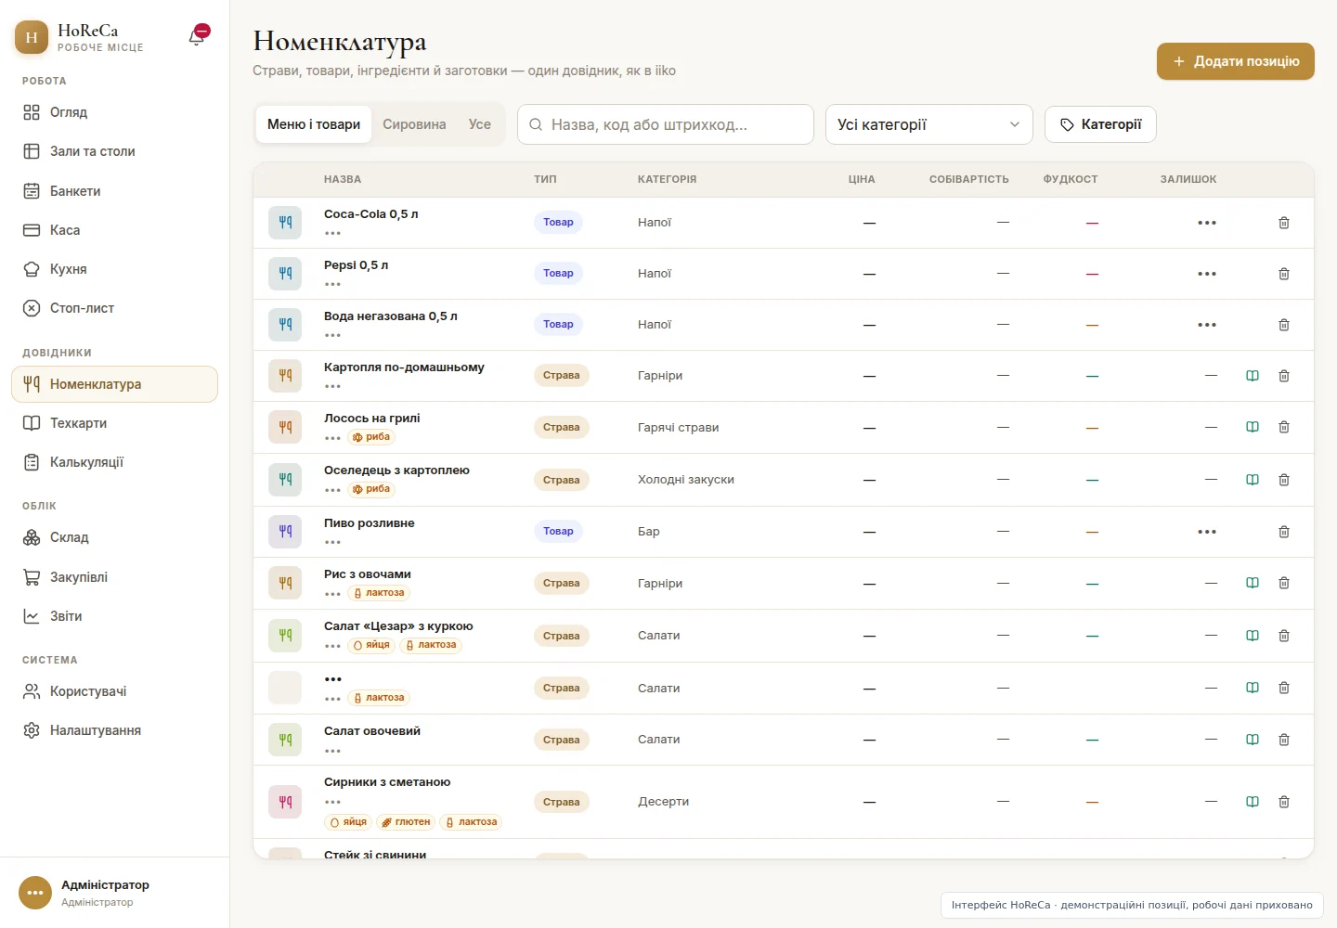This screenshot has height=928, width=1337.
Task: Delete the Вода негазована 0,5 л row
Action: coord(1284,325)
